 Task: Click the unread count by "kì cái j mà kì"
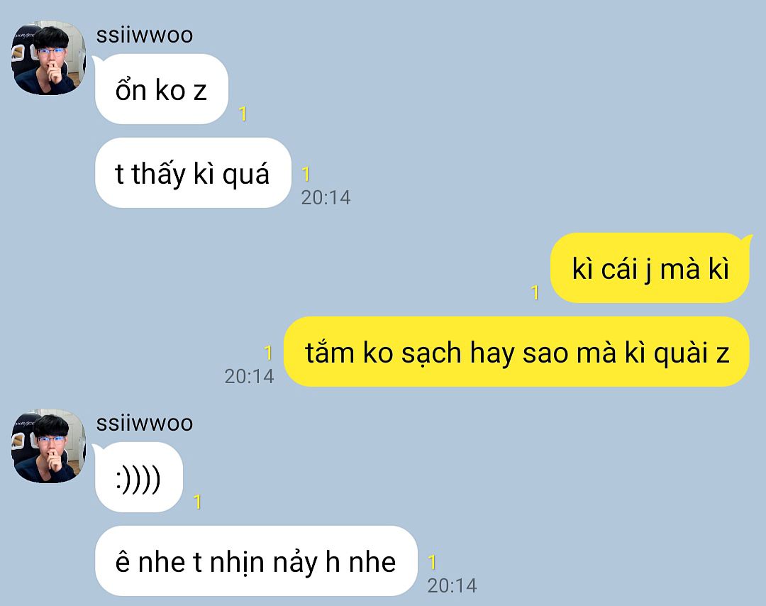(x=535, y=292)
